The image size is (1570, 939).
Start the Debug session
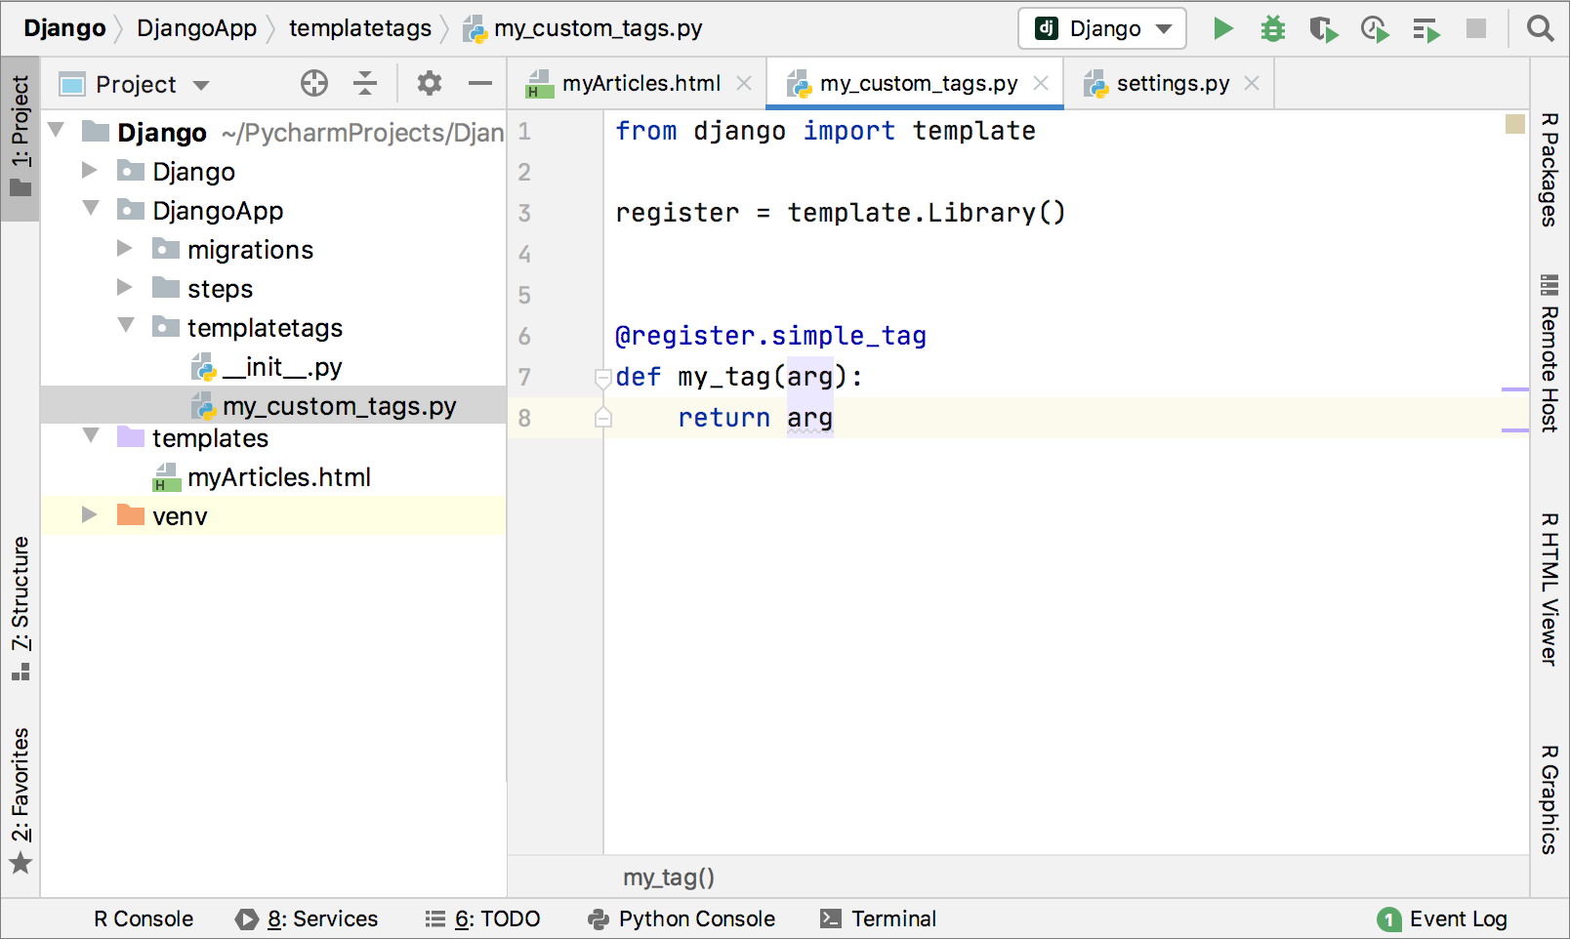coord(1272,29)
